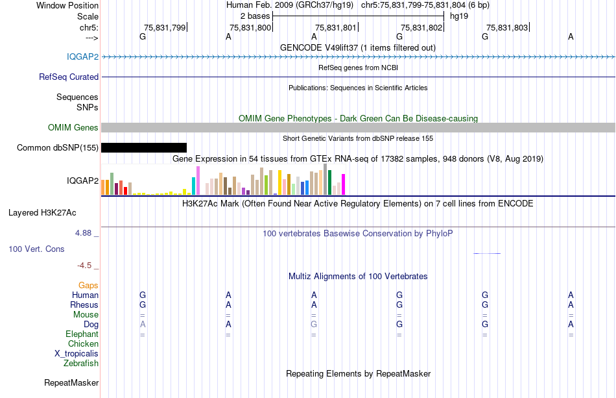Viewport: 616px width, 398px height.
Task: Click the small PhyloP conservation line segment
Action: coord(487,253)
